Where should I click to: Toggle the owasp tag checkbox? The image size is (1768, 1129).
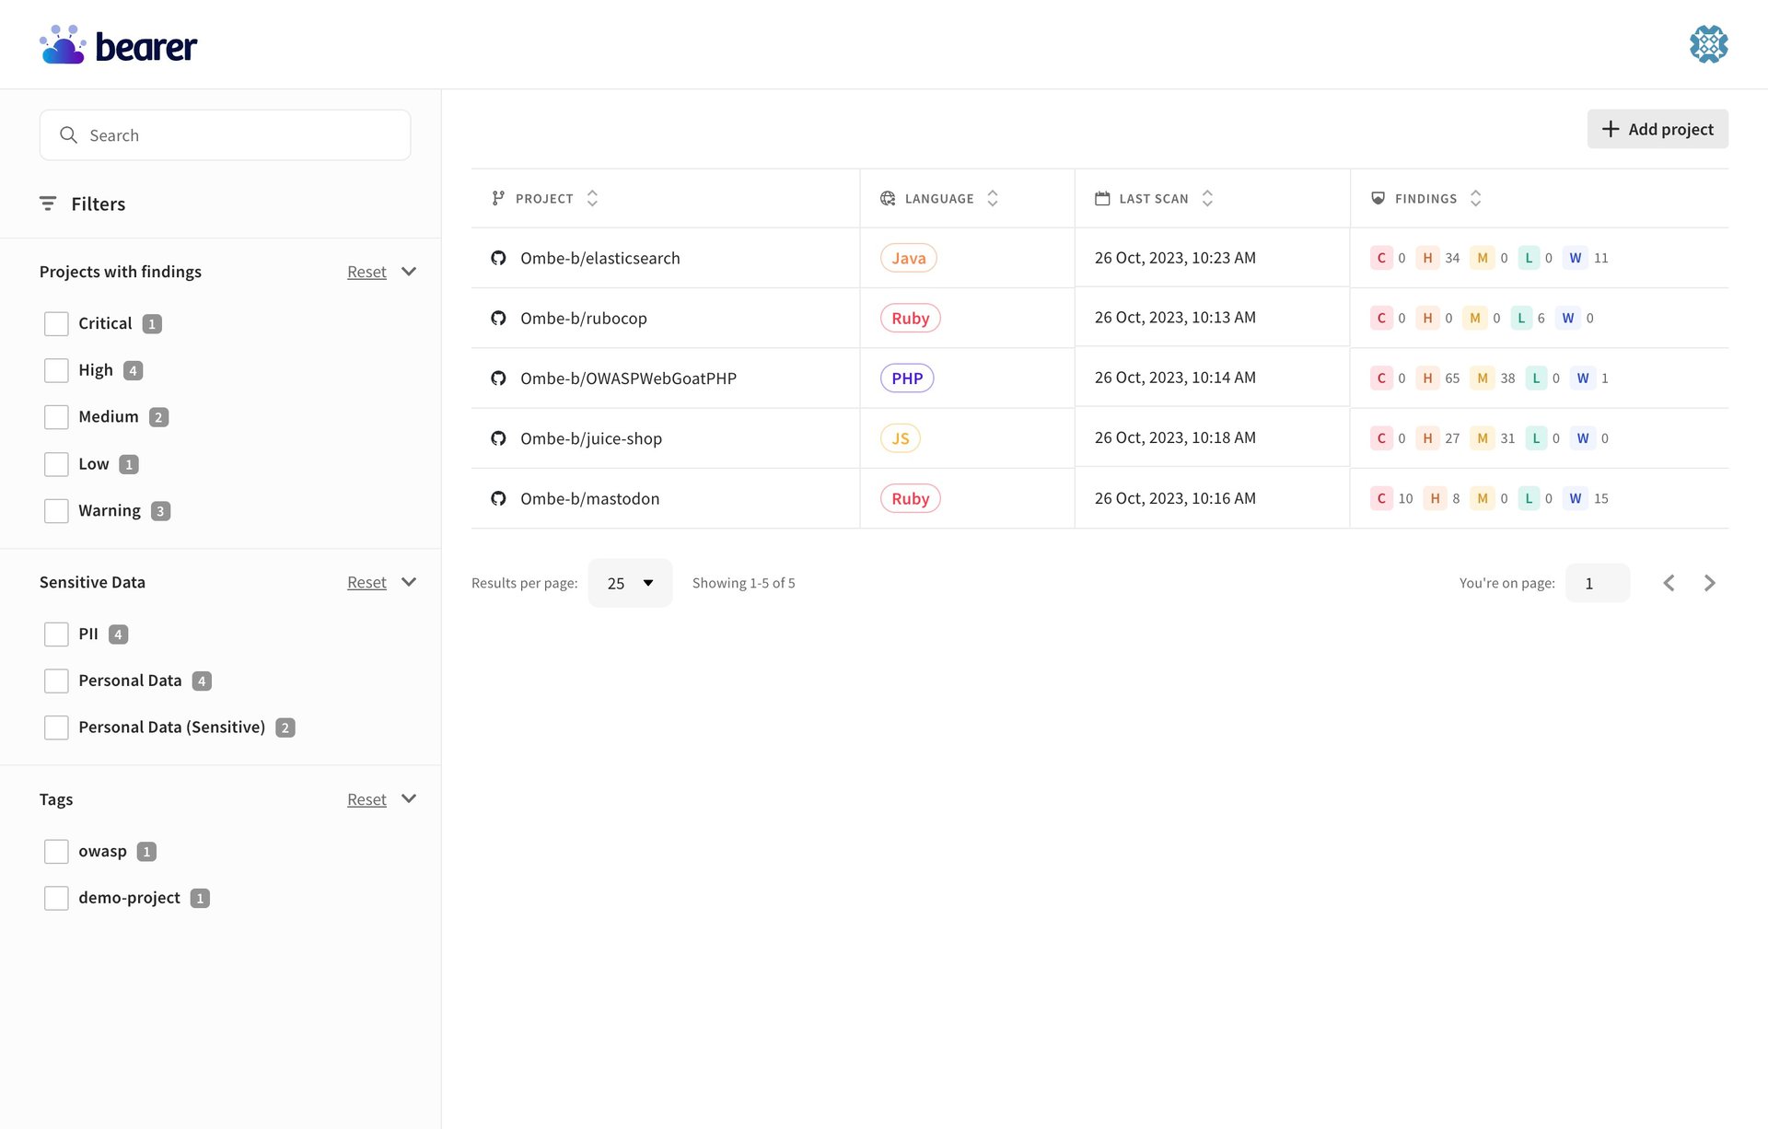coord(56,852)
